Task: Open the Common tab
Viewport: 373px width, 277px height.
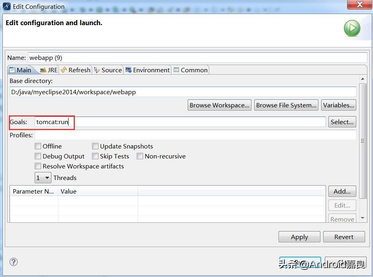Action: [190, 70]
